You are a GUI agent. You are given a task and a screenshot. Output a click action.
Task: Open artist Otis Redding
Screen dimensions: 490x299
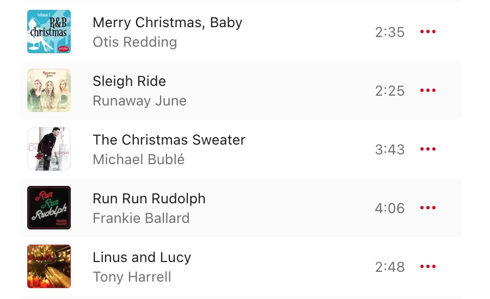click(134, 42)
